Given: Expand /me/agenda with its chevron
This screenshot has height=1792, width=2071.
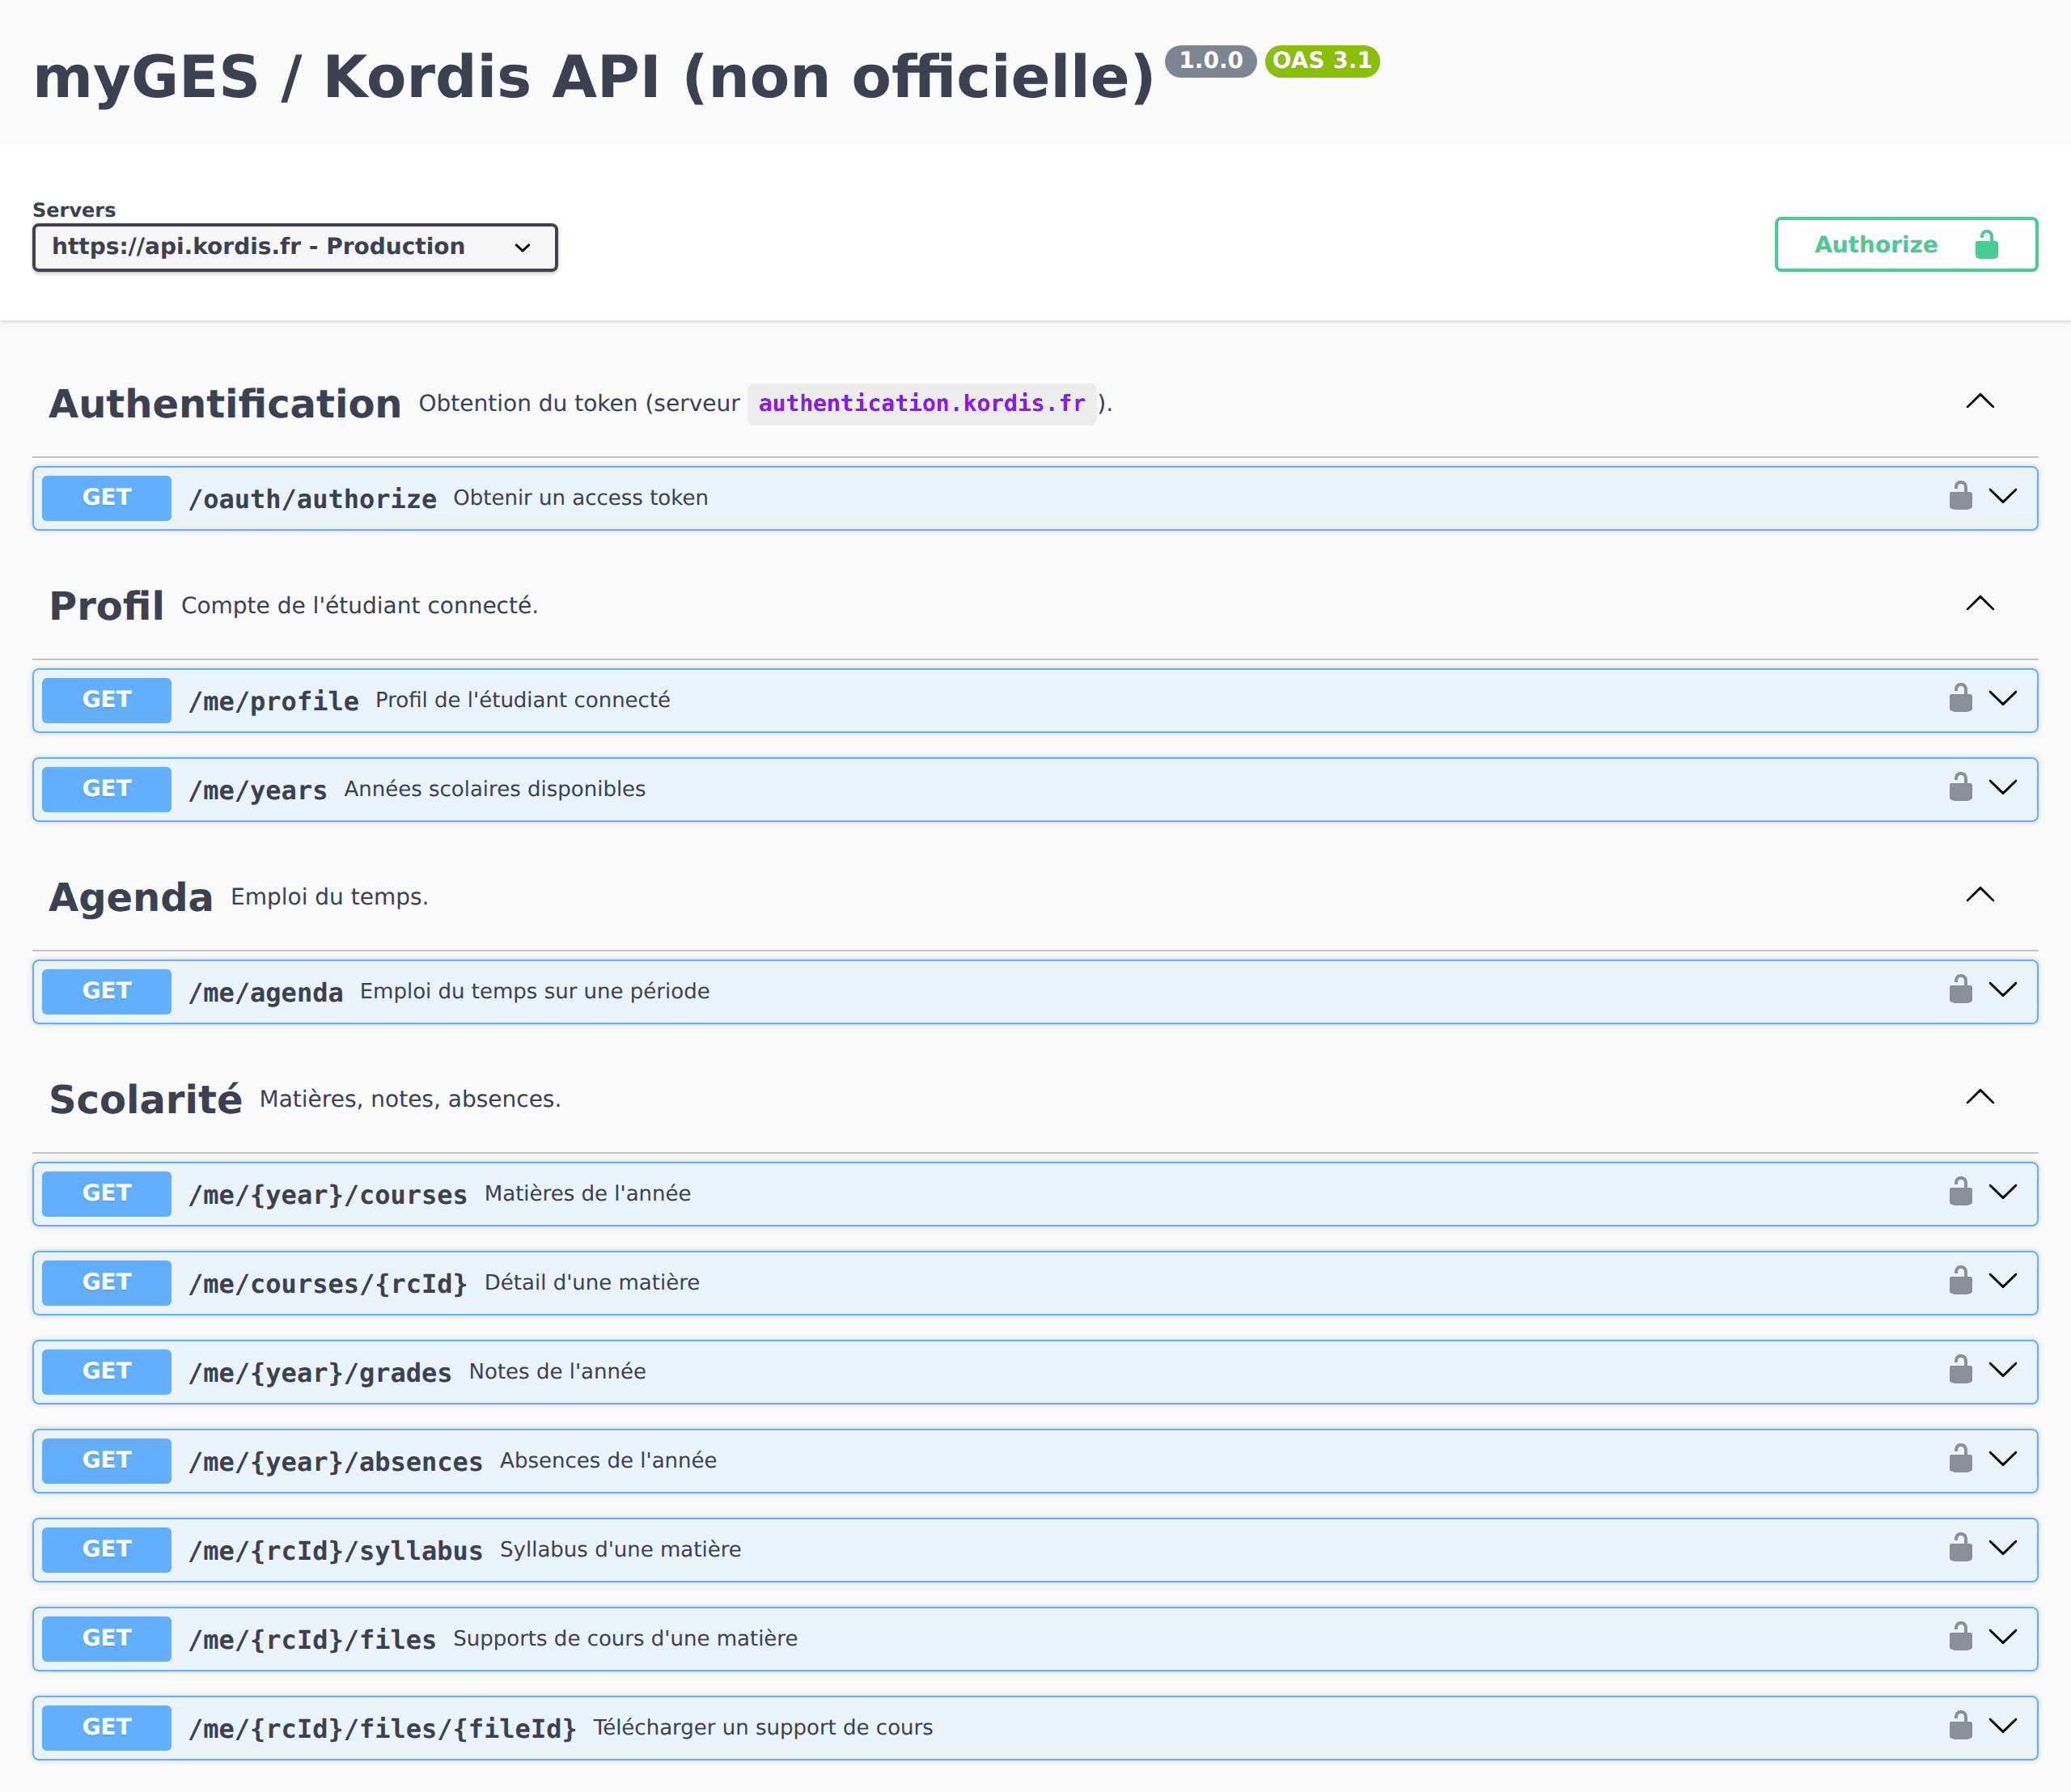Looking at the screenshot, I should [x=2003, y=989].
